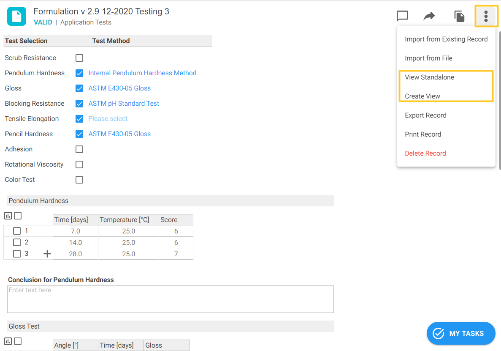Click the copy record icon
The height and width of the screenshot is (351, 501).
click(x=459, y=16)
